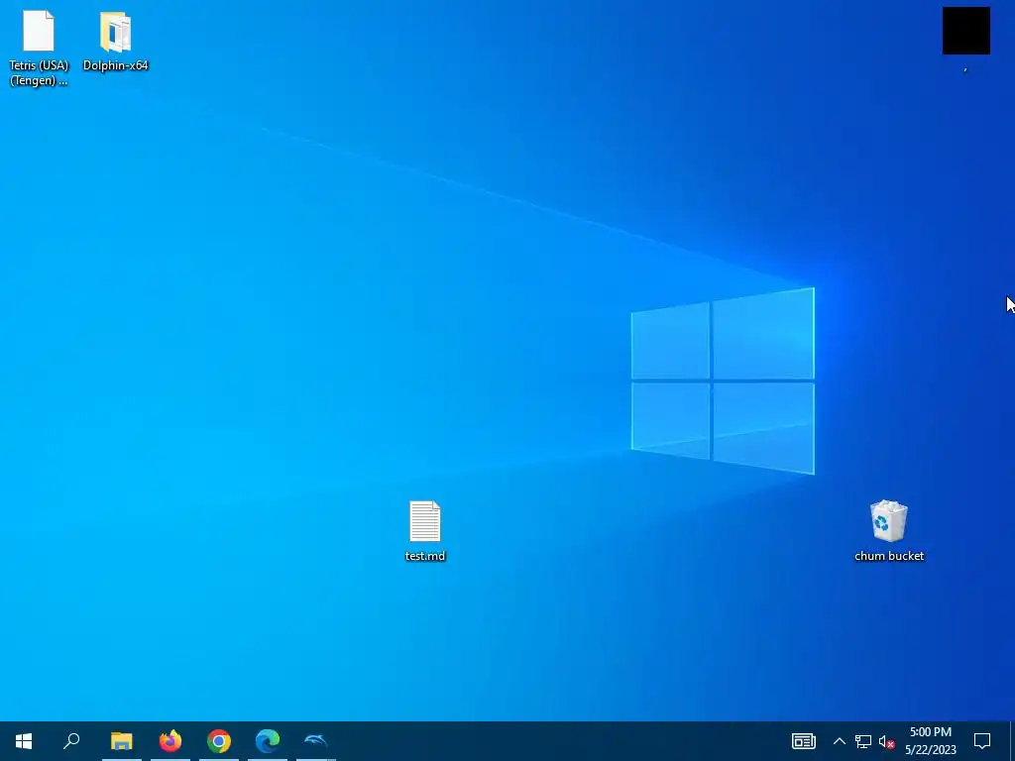Viewport: 1015px width, 761px height.
Task: Open Dolphin emulator from the taskbar
Action: coord(316,741)
